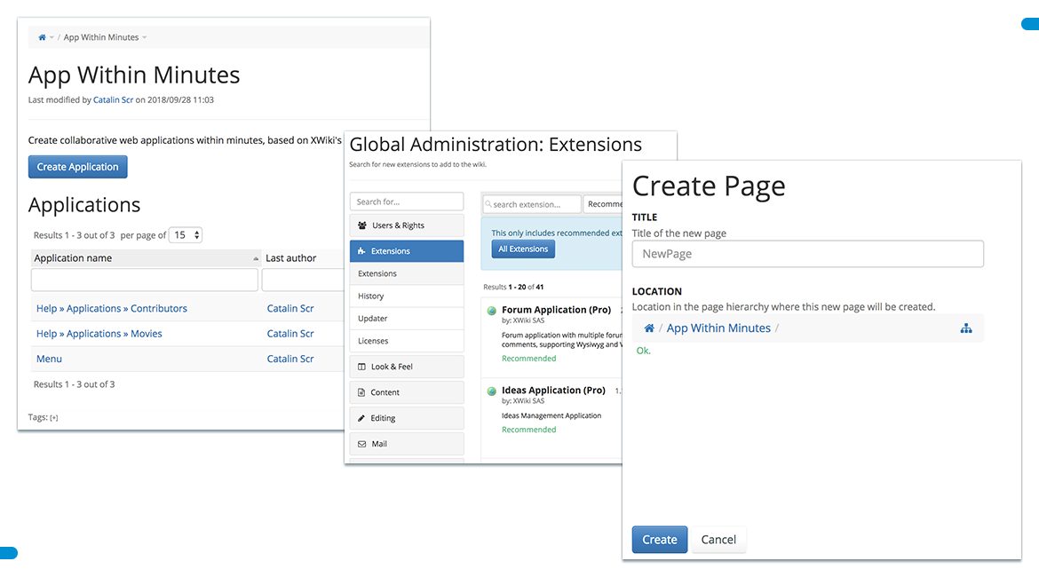Click Catalin Scr in the Movies row
The width and height of the screenshot is (1039, 577).
pyautogui.click(x=290, y=334)
